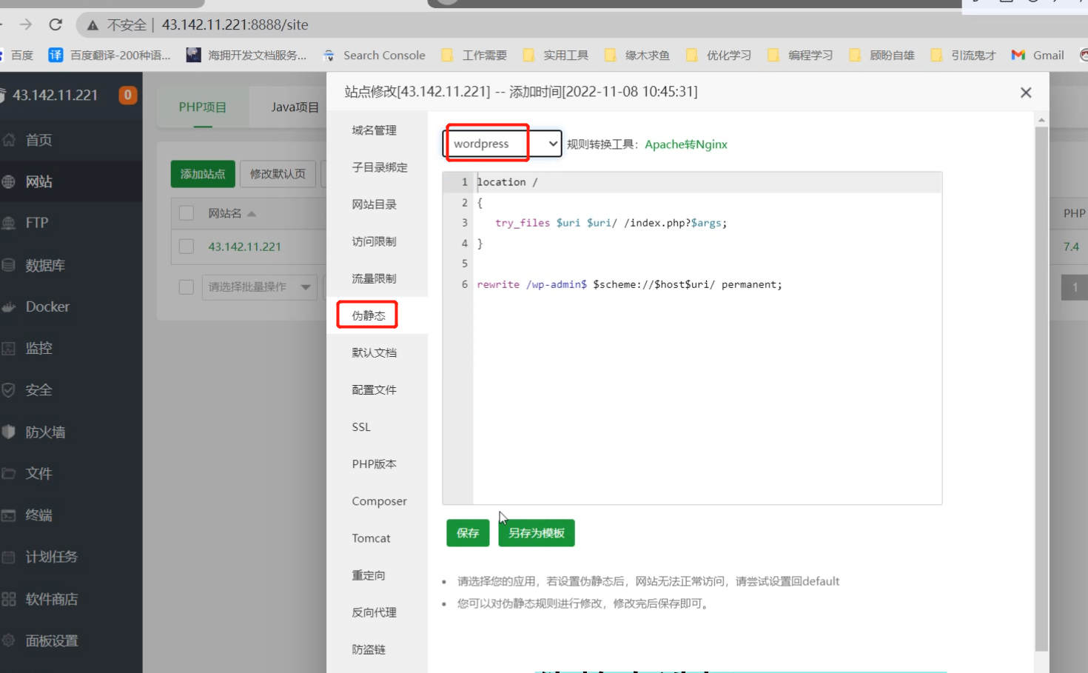1088x673 pixels.
Task: Click the Docker whale icon in sidebar
Action: pyautogui.click(x=9, y=307)
